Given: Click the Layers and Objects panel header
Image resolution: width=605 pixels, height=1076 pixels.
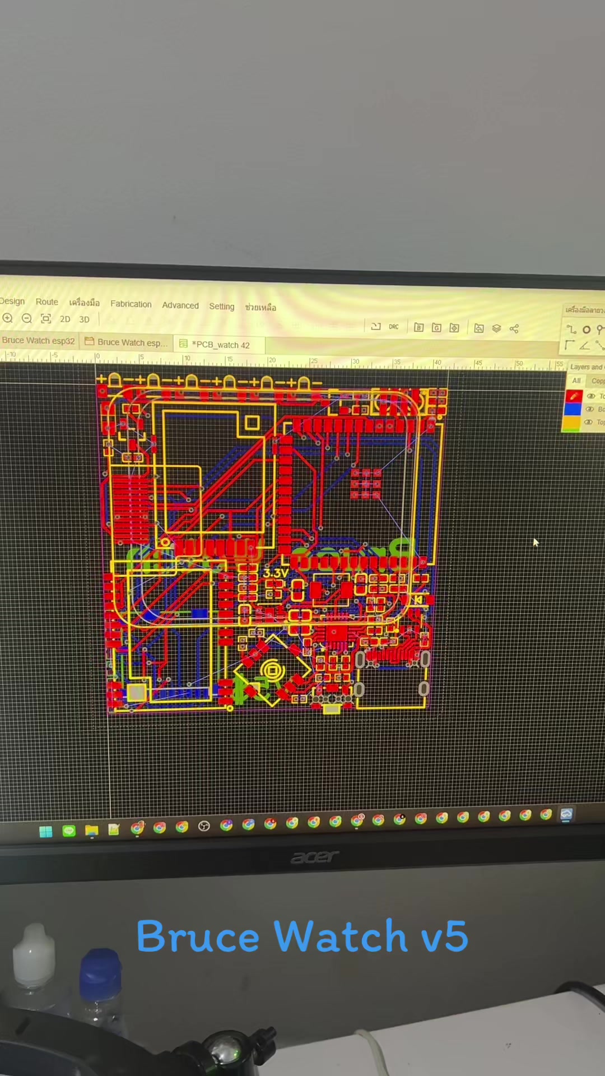Looking at the screenshot, I should [587, 367].
